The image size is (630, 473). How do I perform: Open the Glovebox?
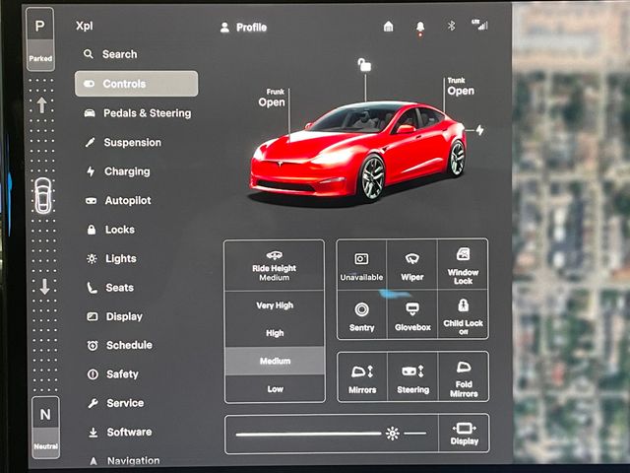[412, 315]
